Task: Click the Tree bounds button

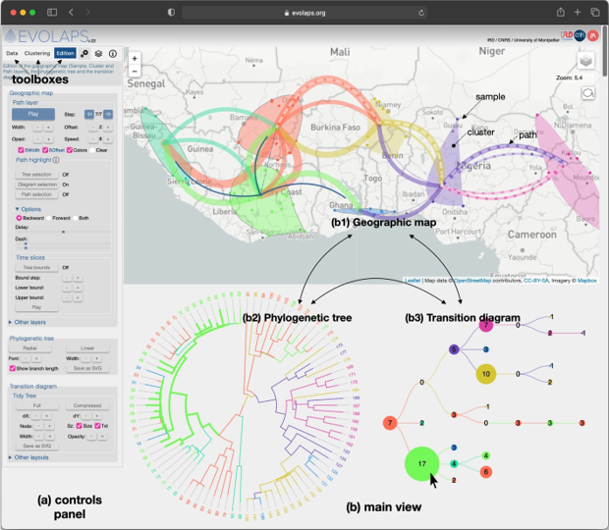Action: (37, 268)
